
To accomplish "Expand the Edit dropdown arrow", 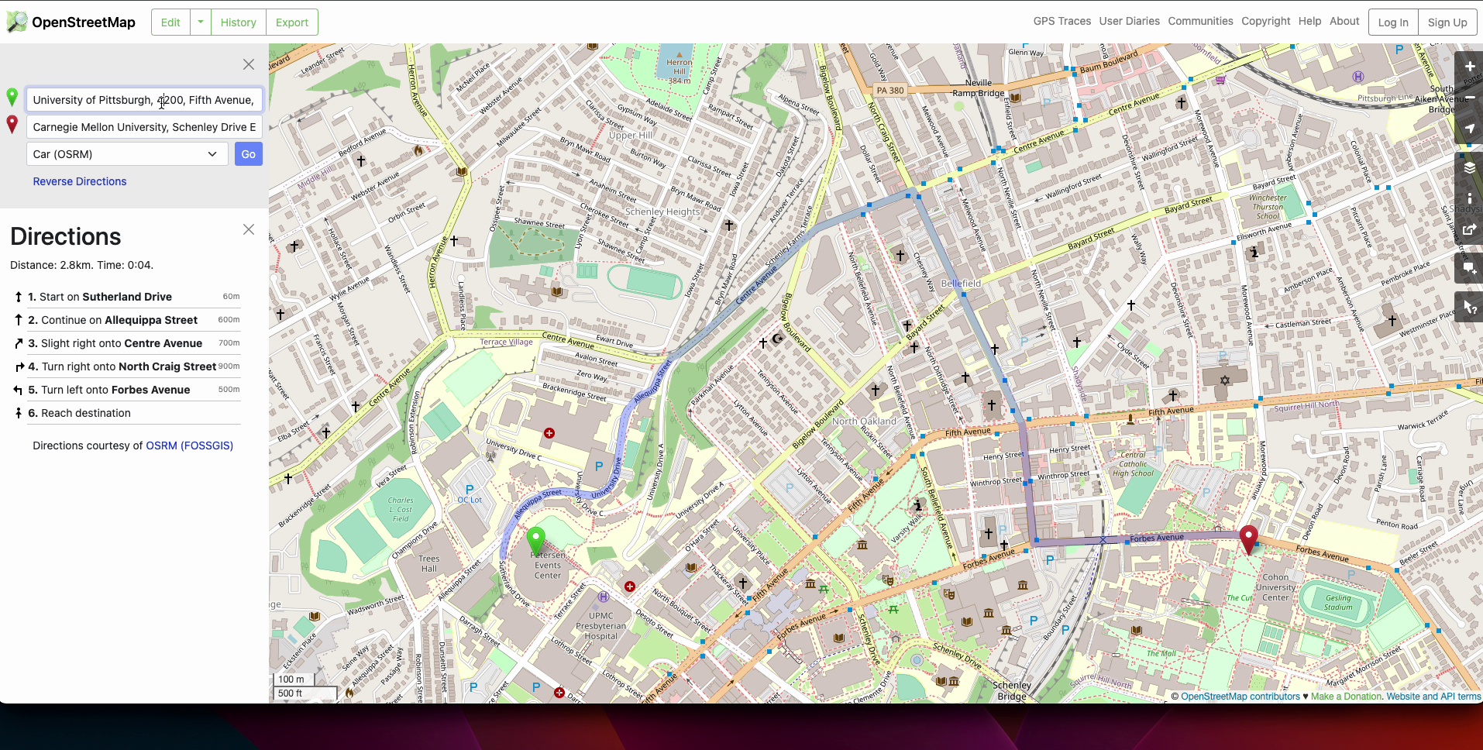I will (x=201, y=22).
